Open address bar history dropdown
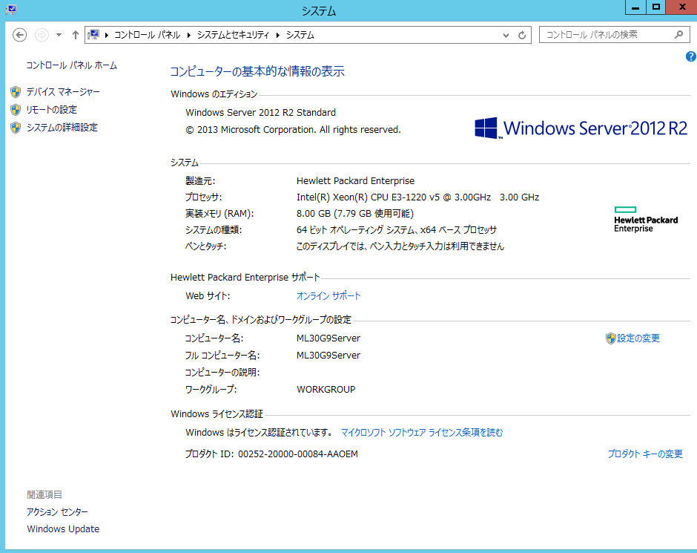 (506, 35)
